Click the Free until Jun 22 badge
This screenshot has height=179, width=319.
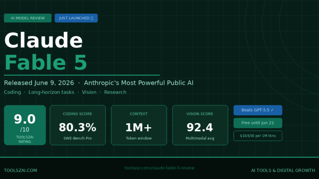coord(258,123)
